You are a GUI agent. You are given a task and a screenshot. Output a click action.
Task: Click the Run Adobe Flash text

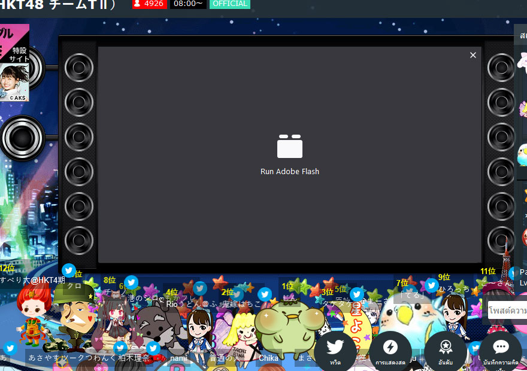(290, 171)
